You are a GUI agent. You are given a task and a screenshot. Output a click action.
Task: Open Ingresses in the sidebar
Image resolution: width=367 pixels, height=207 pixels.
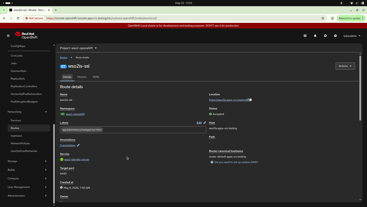[x=16, y=136]
